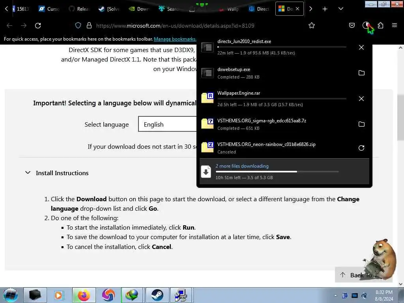Viewport: 404px width, 303px height.
Task: Go forward one page
Action: (x=24, y=26)
